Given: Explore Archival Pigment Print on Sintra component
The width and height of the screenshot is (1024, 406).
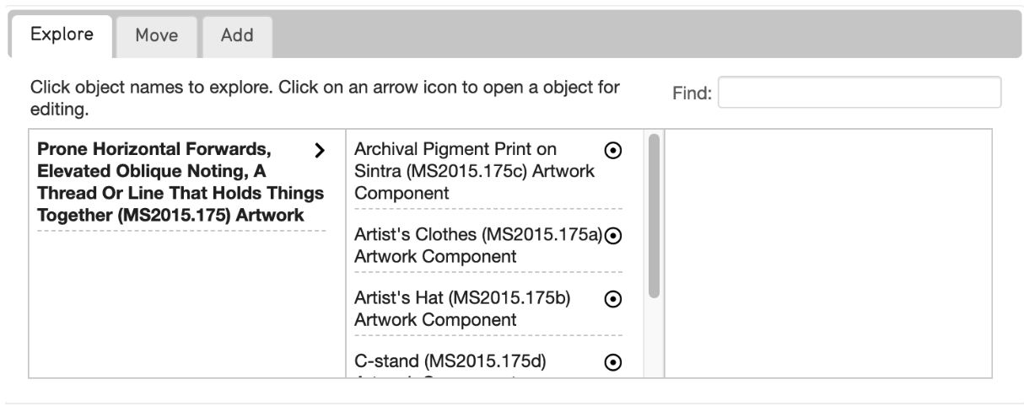Looking at the screenshot, I should tap(475, 171).
